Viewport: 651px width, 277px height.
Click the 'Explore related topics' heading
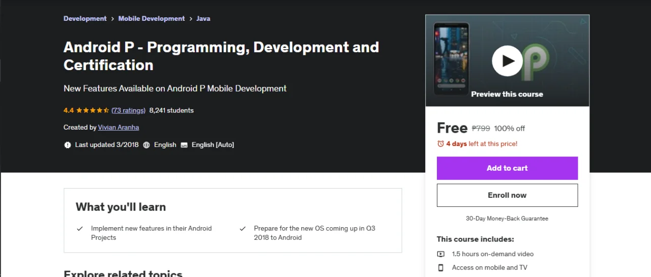click(x=123, y=273)
